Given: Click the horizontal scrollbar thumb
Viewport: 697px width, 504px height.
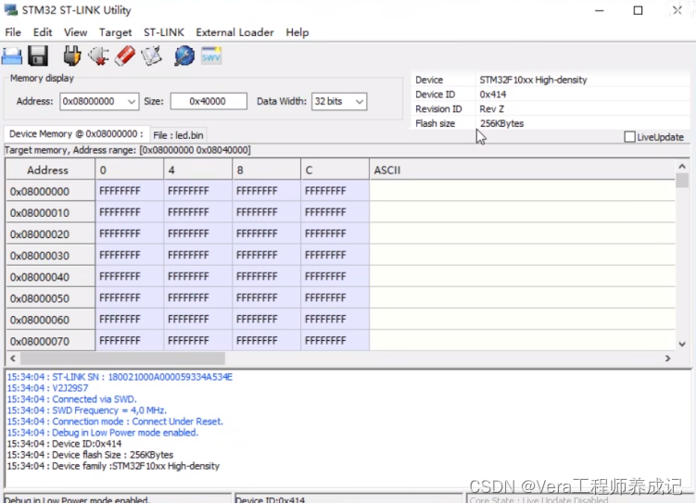Looking at the screenshot, I should [x=122, y=359].
